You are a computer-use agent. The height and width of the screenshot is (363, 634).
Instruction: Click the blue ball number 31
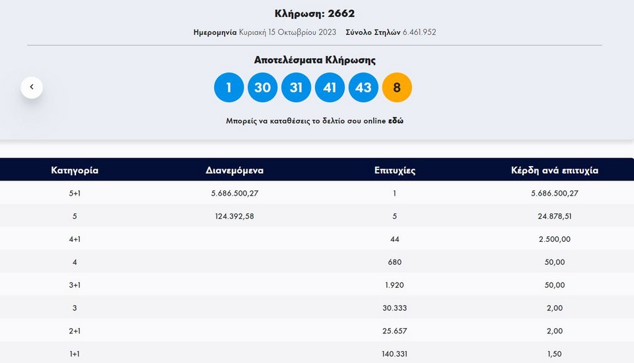[296, 88]
